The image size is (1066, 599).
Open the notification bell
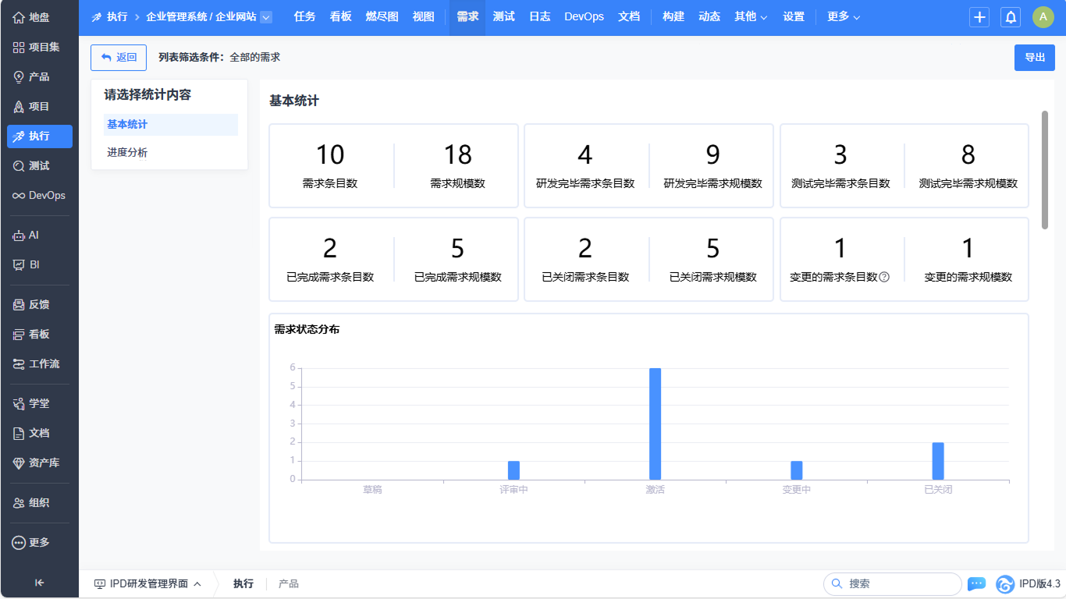(1011, 17)
